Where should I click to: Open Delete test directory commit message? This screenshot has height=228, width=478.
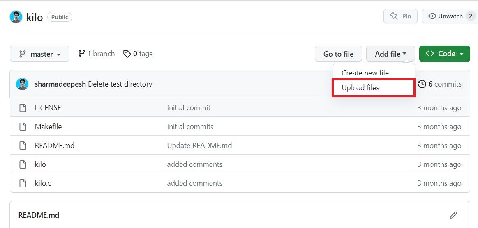coord(120,84)
